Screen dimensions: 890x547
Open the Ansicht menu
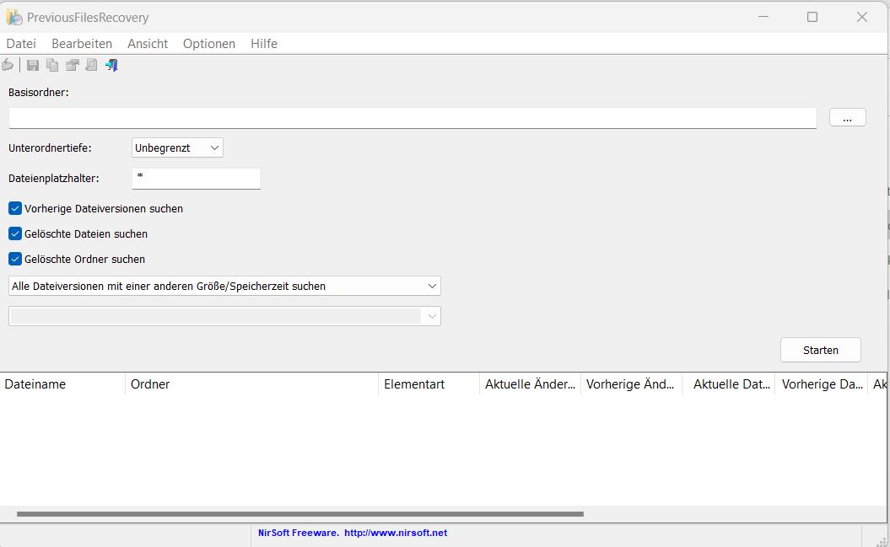coord(148,44)
